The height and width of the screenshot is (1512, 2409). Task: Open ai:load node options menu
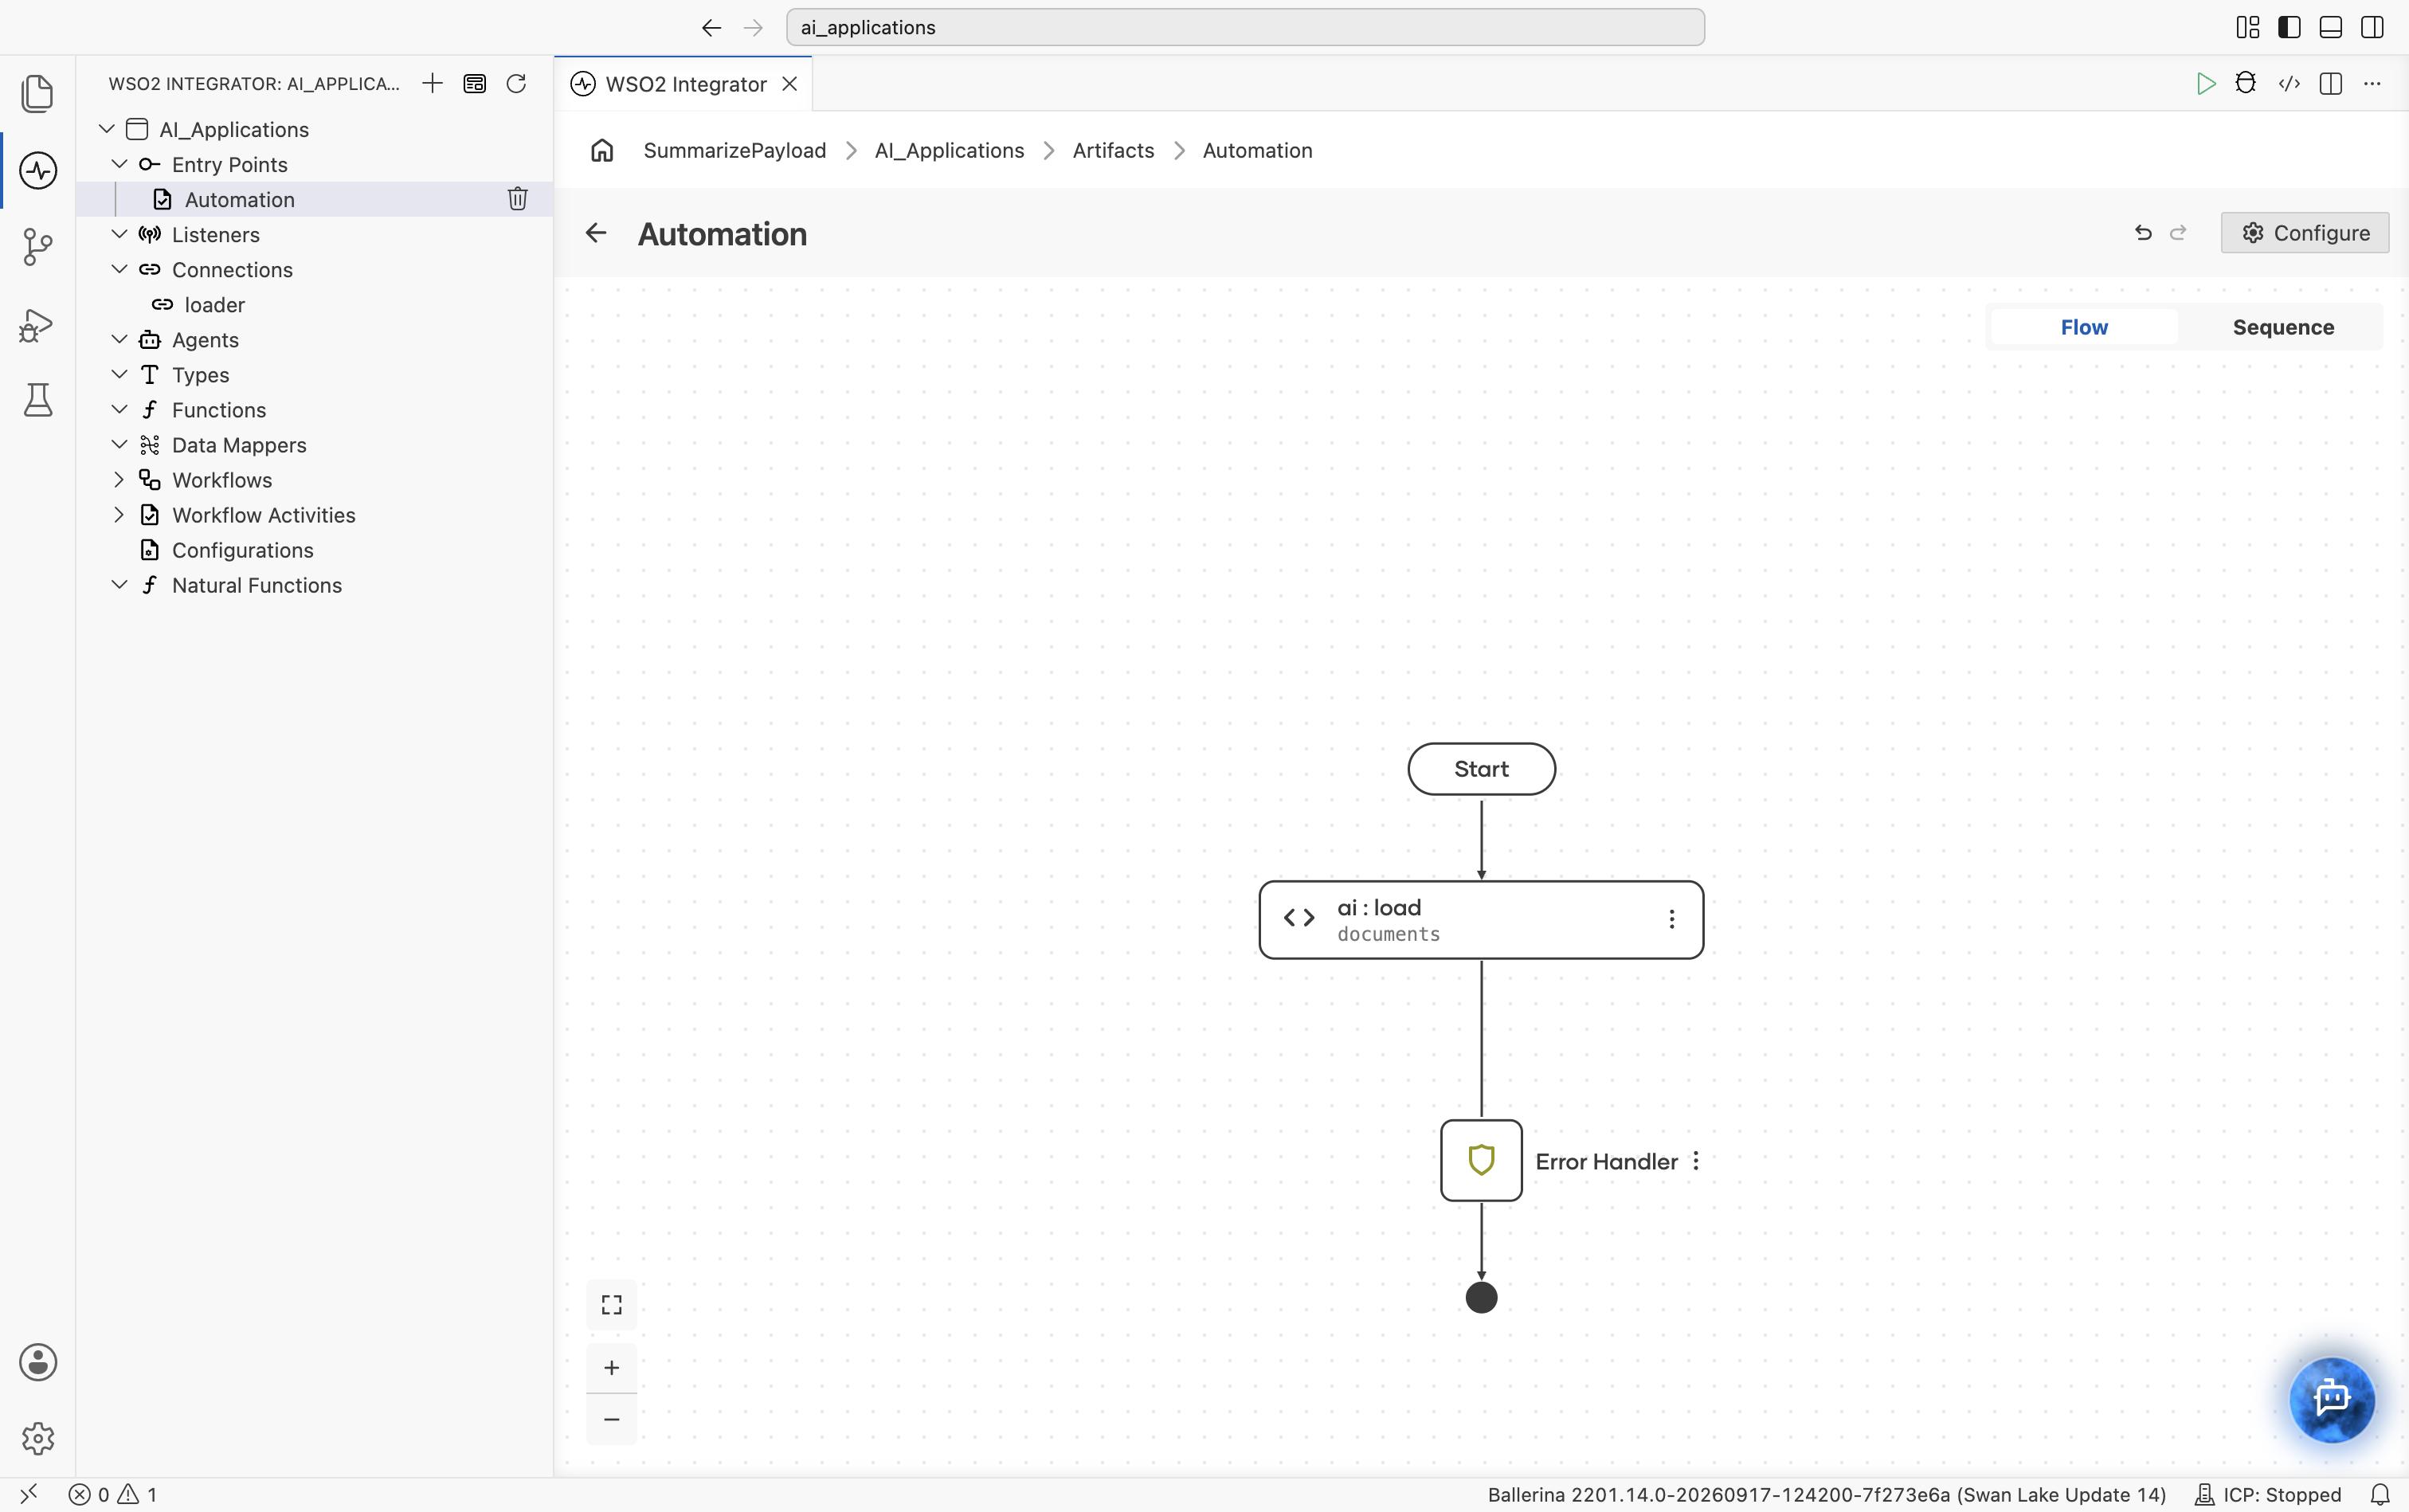1672,919
